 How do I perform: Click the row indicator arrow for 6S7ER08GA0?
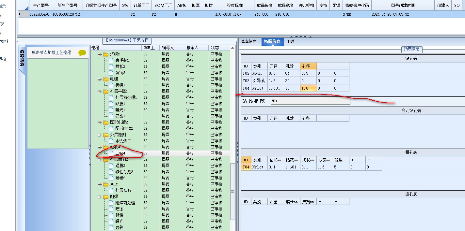coord(20,14)
